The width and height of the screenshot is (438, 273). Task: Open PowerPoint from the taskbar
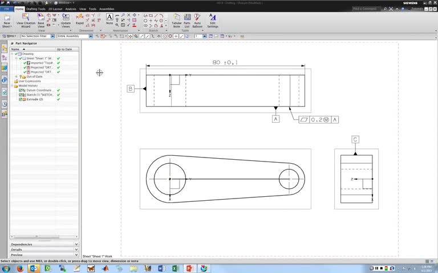click(x=190, y=268)
